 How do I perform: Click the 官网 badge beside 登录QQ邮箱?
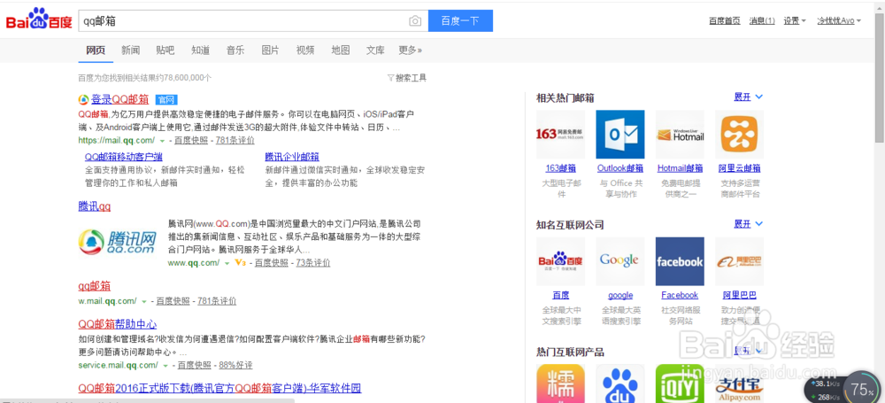[x=166, y=100]
